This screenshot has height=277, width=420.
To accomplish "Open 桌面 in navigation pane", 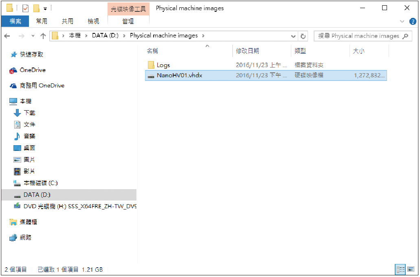I will pos(29,148).
